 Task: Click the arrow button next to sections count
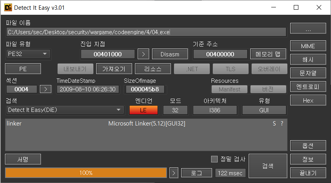46,89
